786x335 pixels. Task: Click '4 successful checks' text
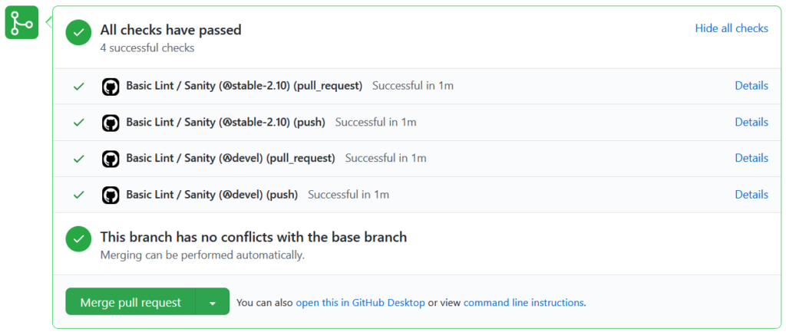(x=147, y=48)
